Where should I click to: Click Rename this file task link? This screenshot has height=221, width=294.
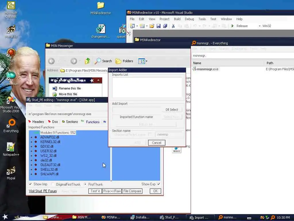pos(70,88)
